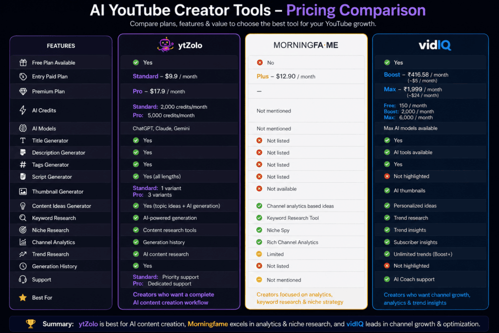
Task: Click the T icon beside Title Generator
Action: coord(23,140)
